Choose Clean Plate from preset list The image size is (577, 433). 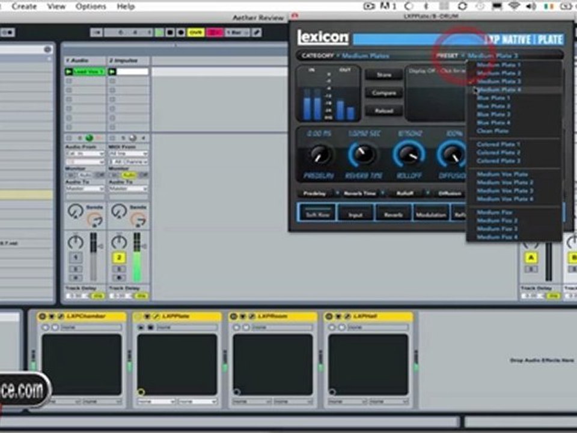click(x=514, y=131)
